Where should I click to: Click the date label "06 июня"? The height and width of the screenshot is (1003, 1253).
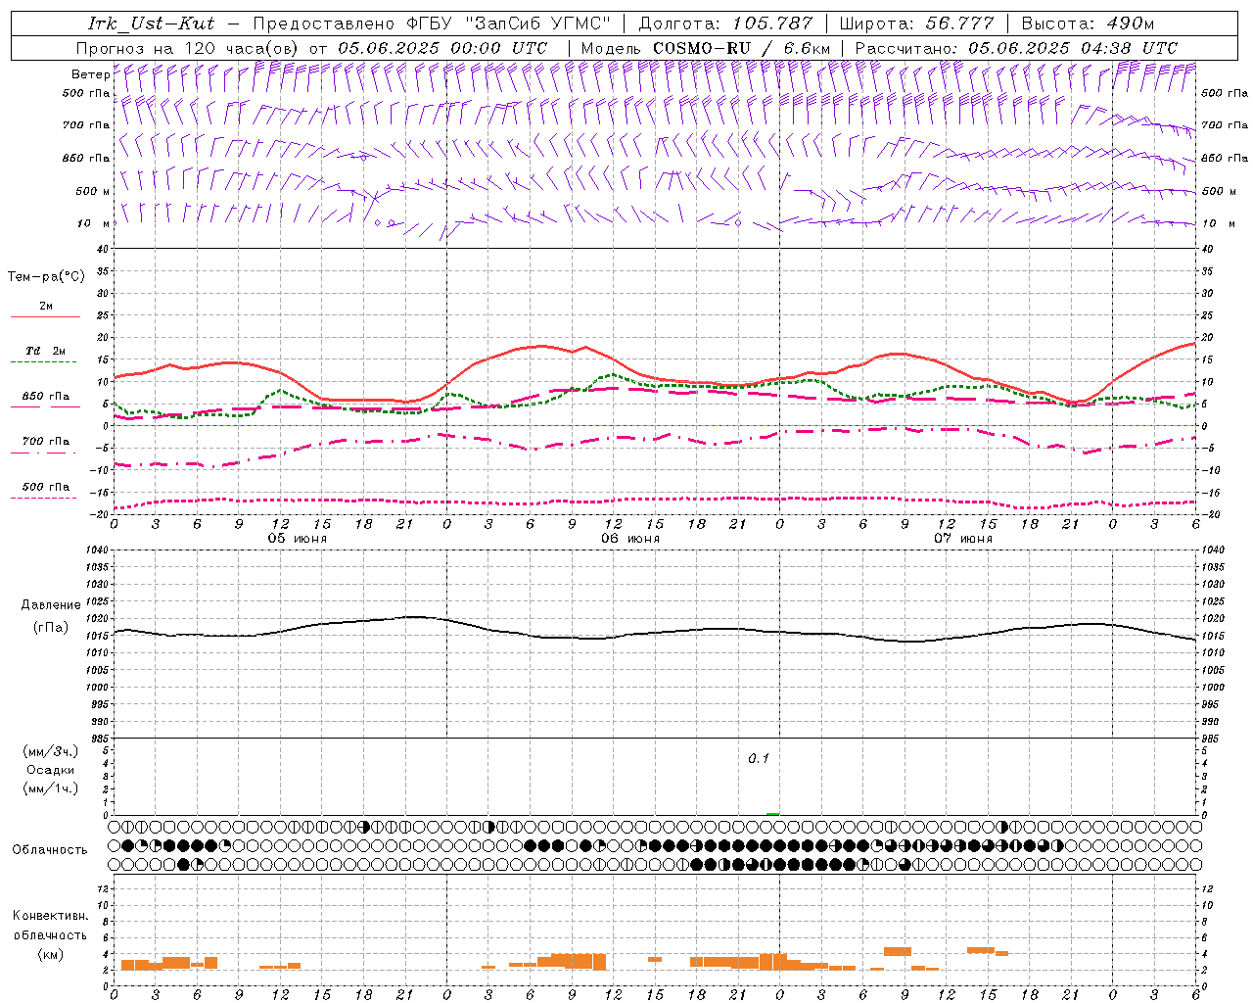tap(630, 539)
